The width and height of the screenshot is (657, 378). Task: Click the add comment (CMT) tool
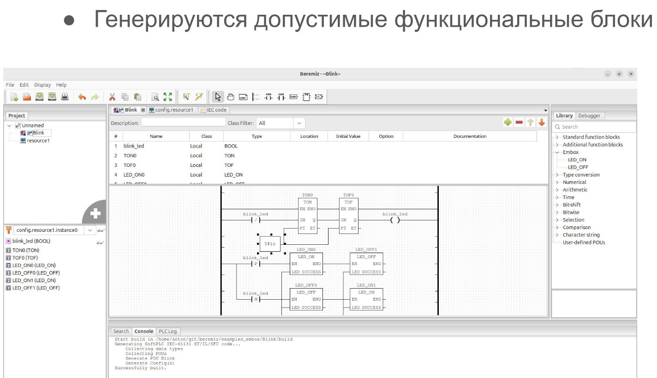tap(243, 97)
